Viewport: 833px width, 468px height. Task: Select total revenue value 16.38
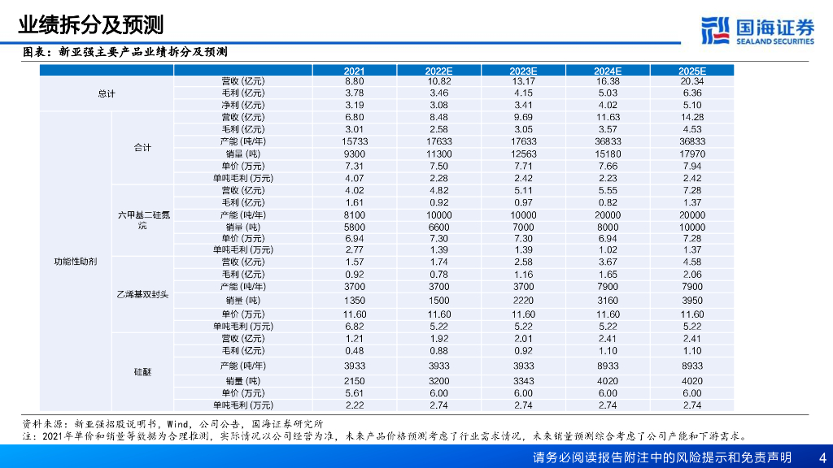(x=608, y=81)
